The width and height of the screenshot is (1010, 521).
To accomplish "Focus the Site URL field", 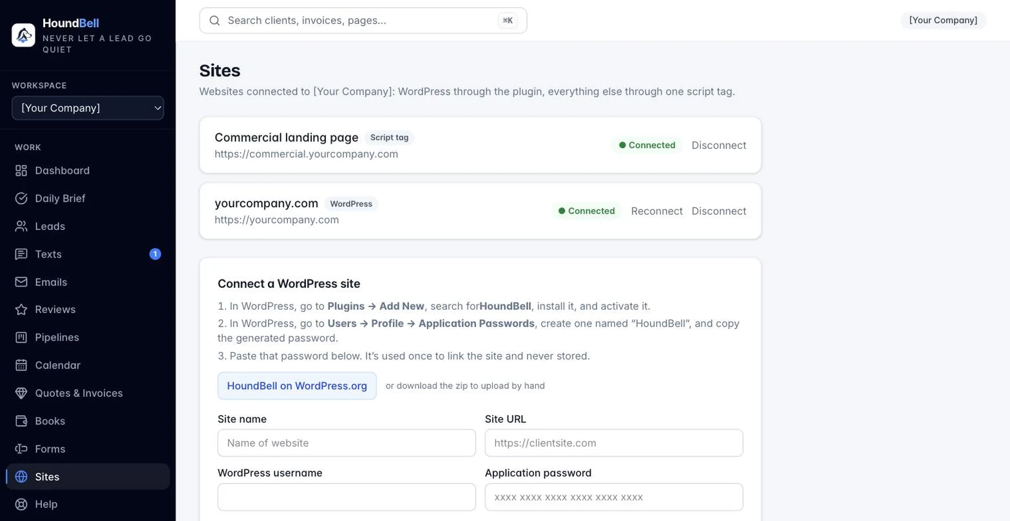I will click(x=614, y=443).
